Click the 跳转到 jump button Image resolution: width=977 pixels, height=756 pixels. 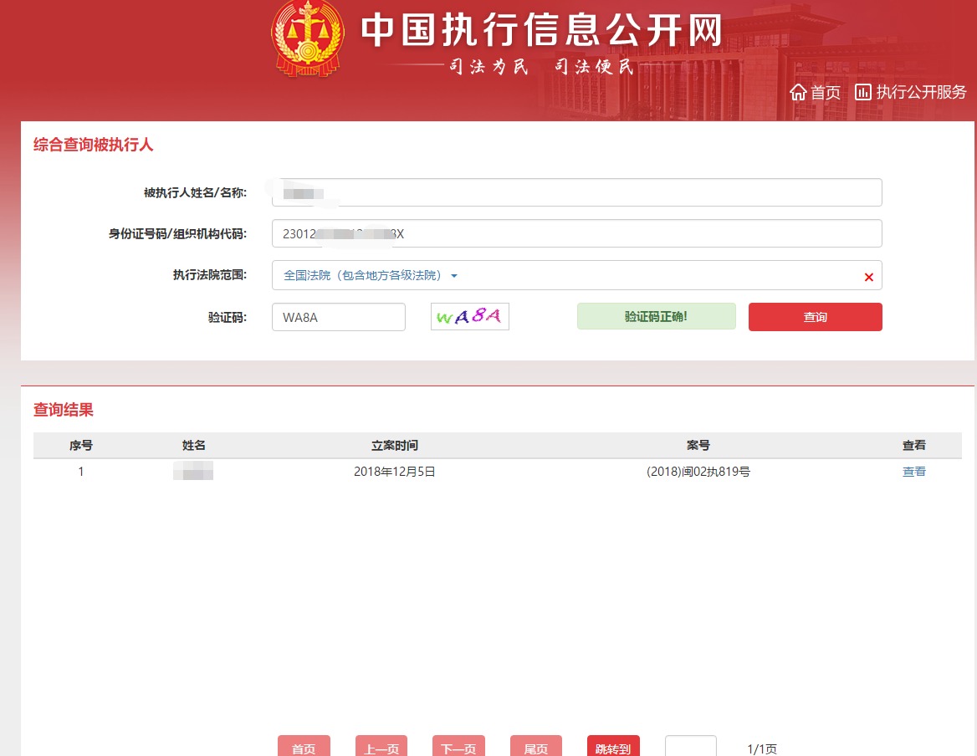tap(613, 746)
